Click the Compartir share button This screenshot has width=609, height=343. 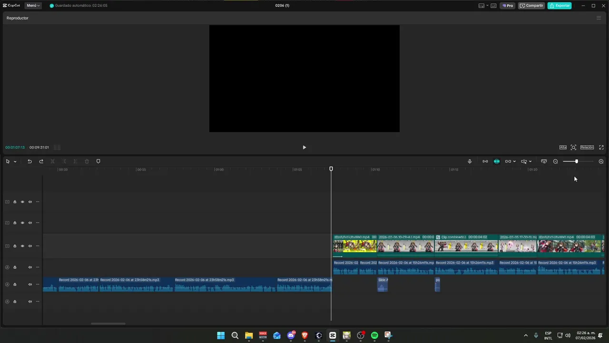click(531, 6)
